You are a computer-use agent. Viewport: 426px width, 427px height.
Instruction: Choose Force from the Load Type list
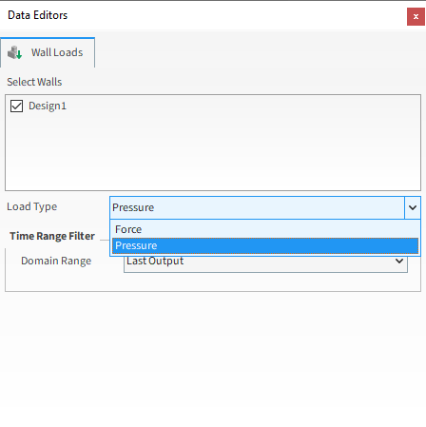click(x=265, y=229)
